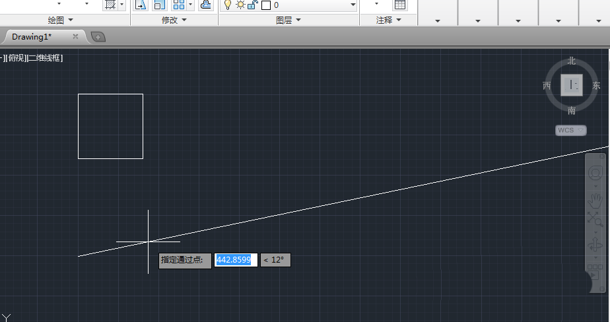
Task: Toggle the layer freeze sun icon
Action: pos(240,5)
